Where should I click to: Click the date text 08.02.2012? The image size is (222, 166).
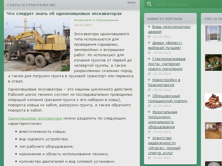162,90
